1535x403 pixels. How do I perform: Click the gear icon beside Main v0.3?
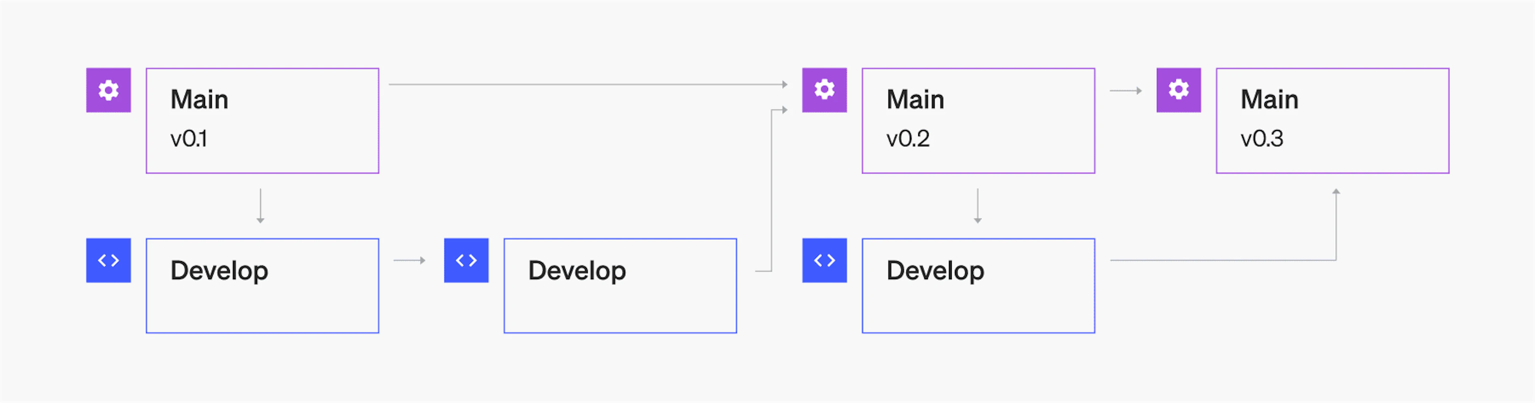[1178, 90]
